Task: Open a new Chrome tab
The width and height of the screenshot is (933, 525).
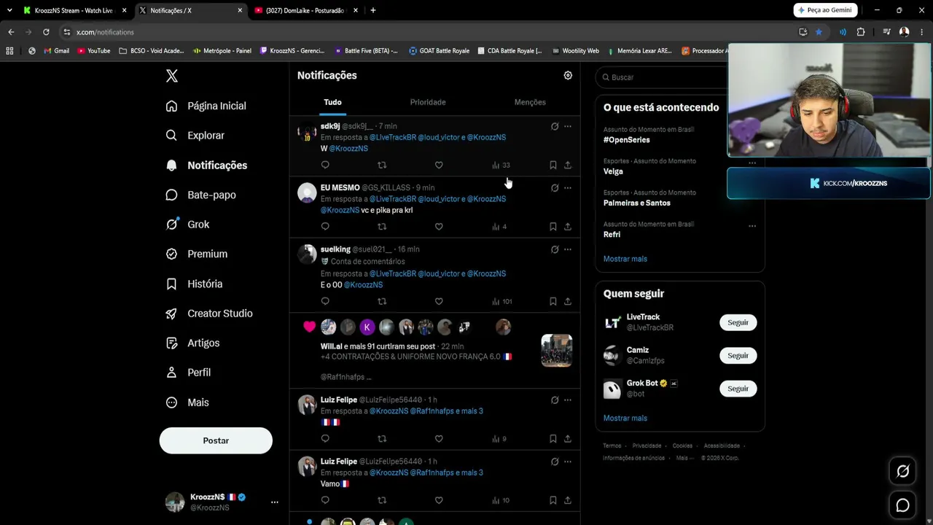Action: point(372,10)
